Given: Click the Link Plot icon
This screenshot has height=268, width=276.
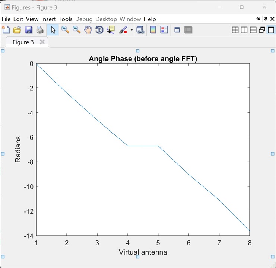Looking at the screenshot, I should click(140, 30).
